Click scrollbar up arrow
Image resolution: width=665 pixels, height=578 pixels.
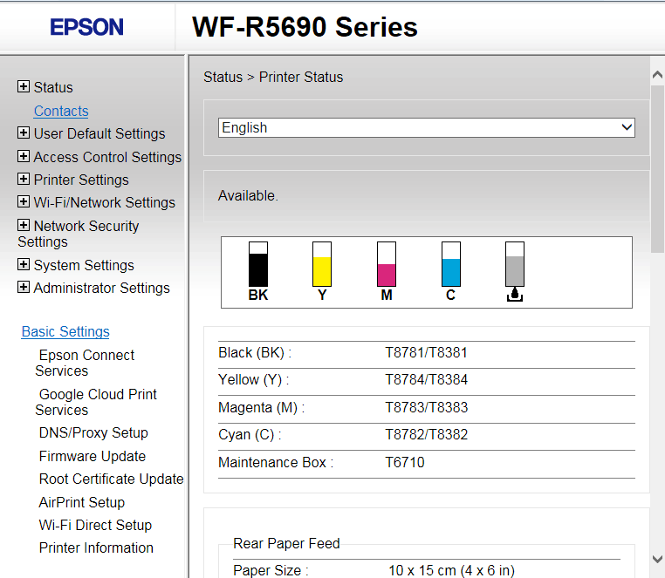[x=657, y=75]
